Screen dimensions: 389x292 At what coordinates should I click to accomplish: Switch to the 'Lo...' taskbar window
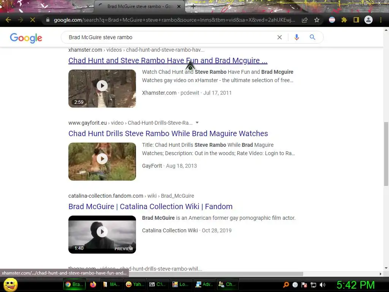tap(180, 284)
